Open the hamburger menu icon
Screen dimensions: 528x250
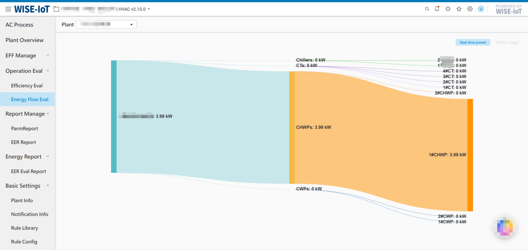pos(8,9)
